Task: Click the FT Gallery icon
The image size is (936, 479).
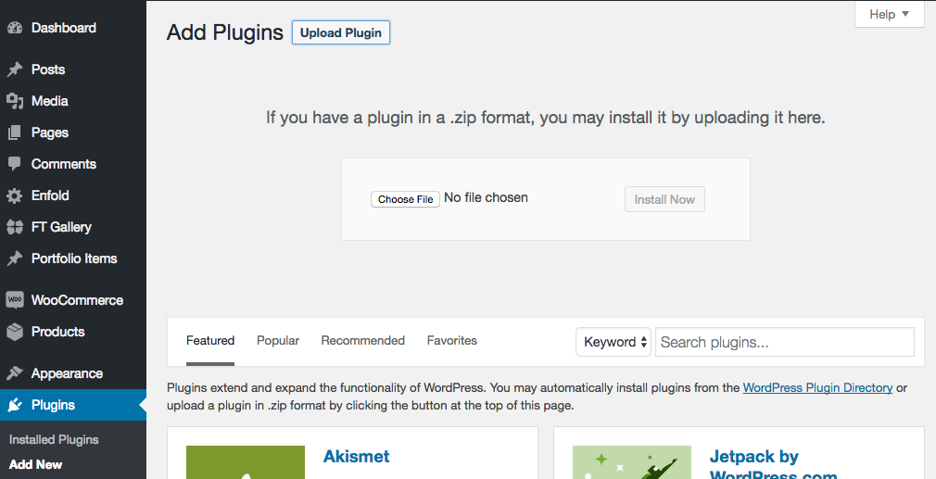Action: pyautogui.click(x=15, y=227)
